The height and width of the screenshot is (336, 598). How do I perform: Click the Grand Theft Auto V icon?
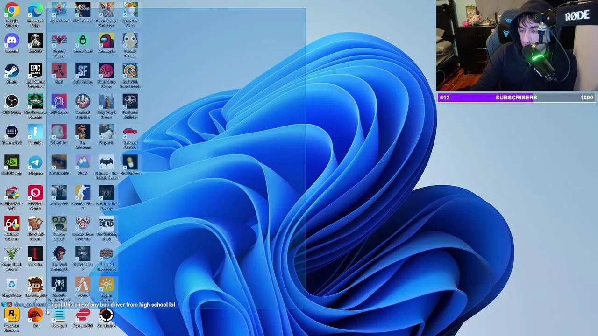pos(12,259)
